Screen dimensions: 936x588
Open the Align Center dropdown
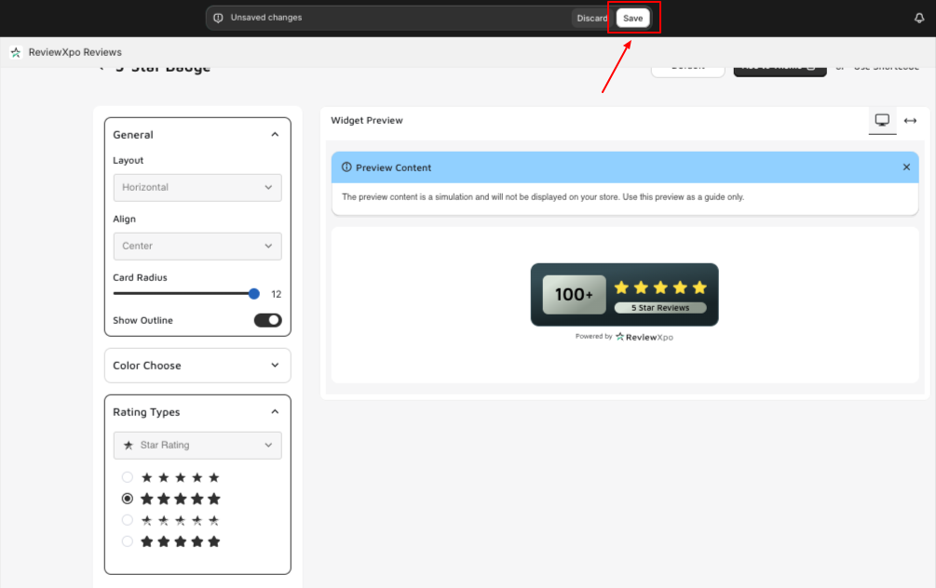(197, 246)
